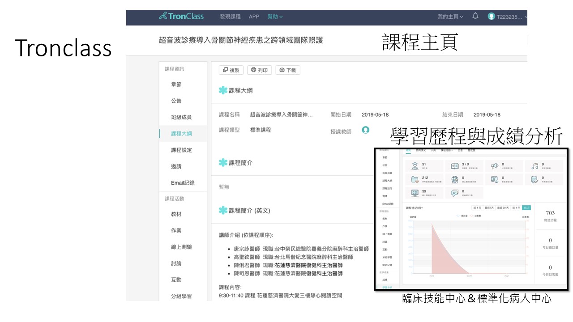Click the folder download stat icon
The image size is (573, 322).
[414, 179]
